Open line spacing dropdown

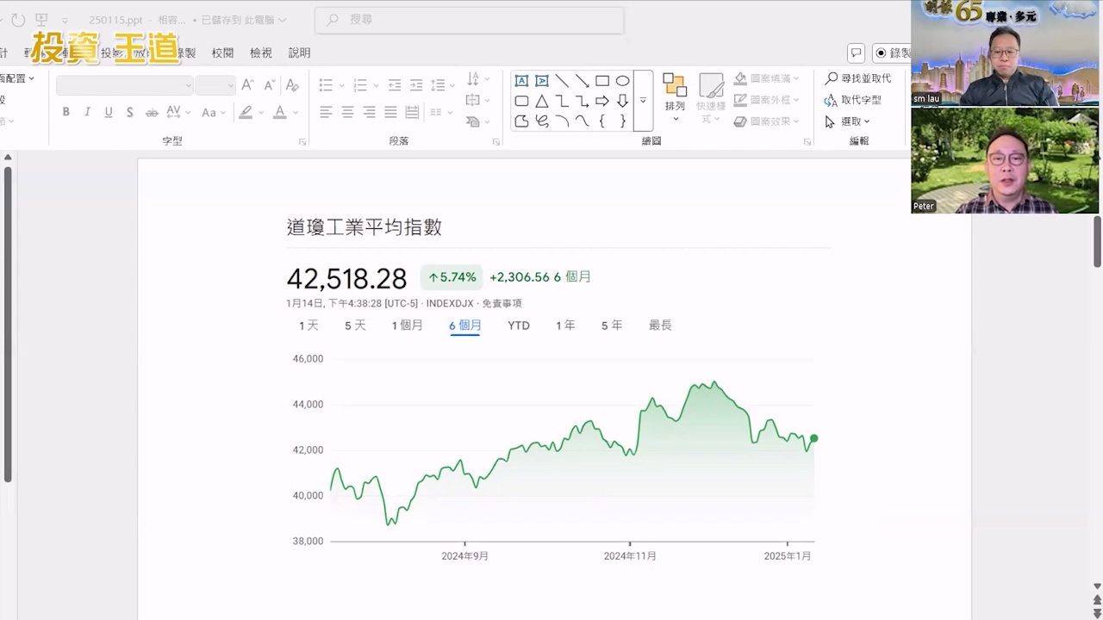point(443,84)
